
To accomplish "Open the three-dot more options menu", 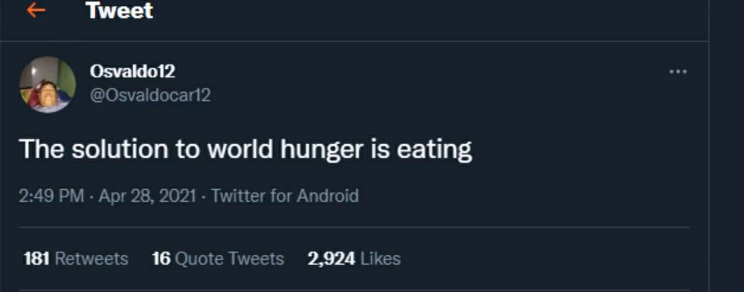I will pyautogui.click(x=678, y=72).
